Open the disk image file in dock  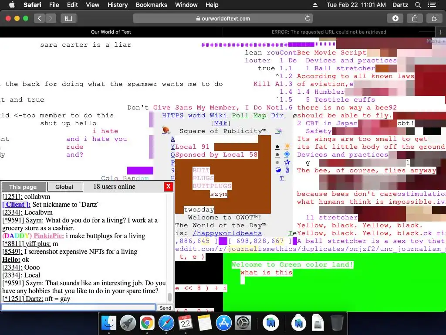[x=318, y=323]
